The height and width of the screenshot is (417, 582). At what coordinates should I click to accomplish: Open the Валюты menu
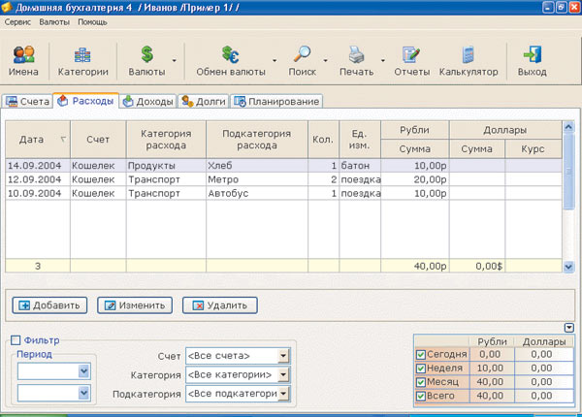54,22
